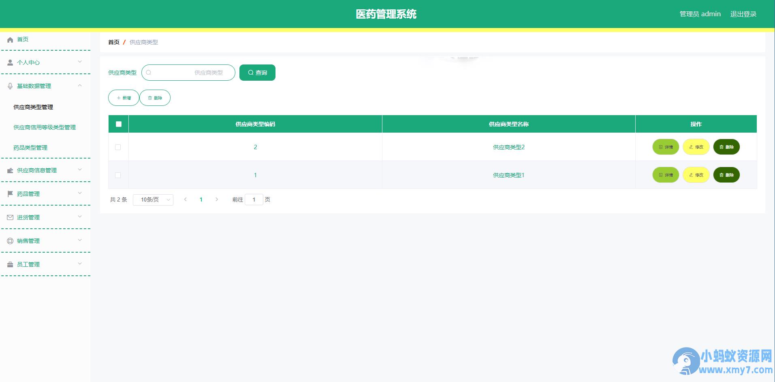Click the batch 删除 button above table

155,98
